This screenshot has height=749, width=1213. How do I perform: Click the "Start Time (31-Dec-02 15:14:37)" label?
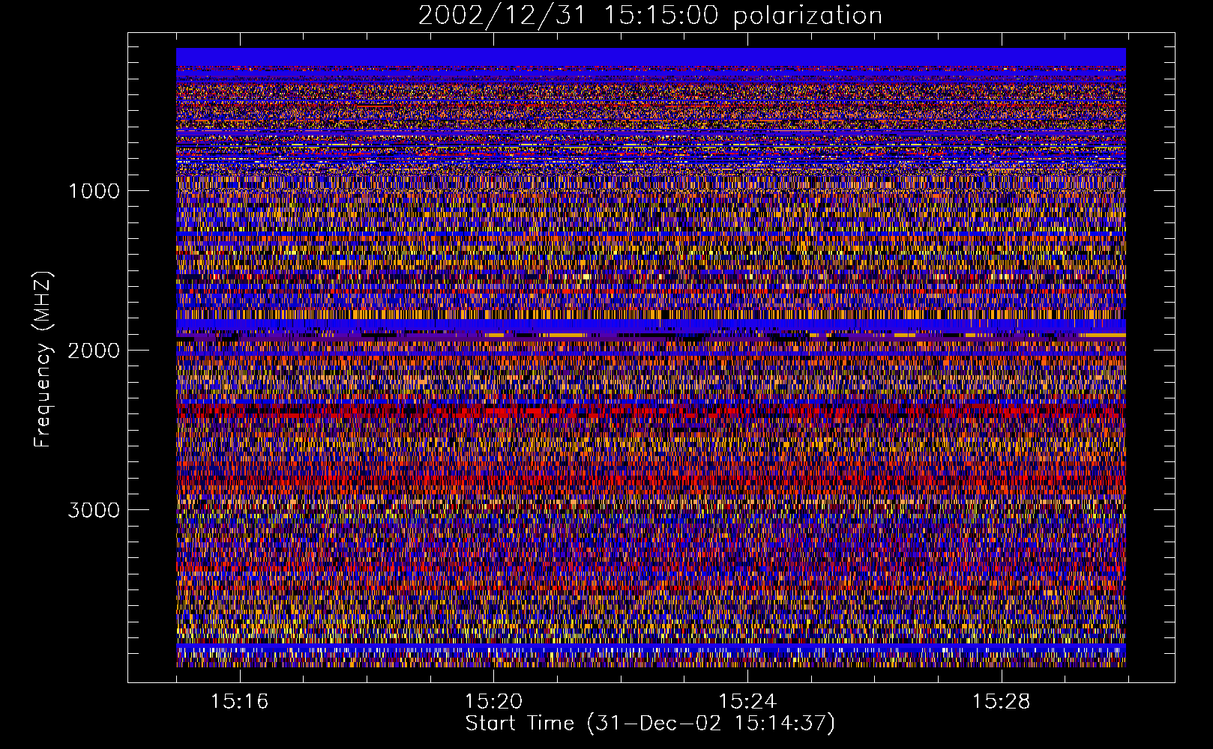[x=650, y=724]
